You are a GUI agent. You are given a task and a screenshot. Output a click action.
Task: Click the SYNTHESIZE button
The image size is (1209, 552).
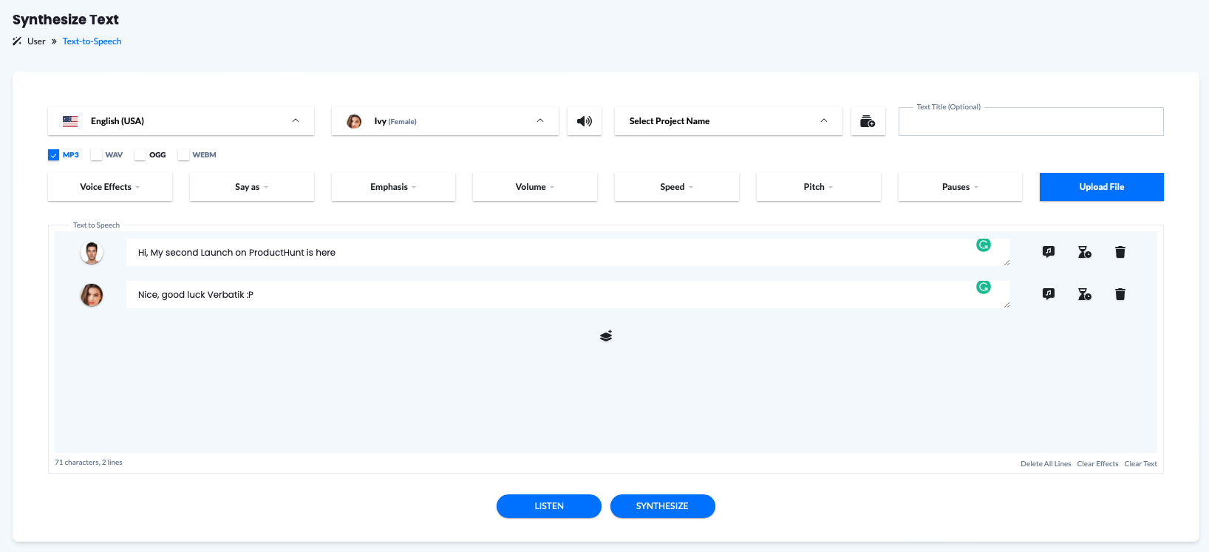tap(663, 506)
